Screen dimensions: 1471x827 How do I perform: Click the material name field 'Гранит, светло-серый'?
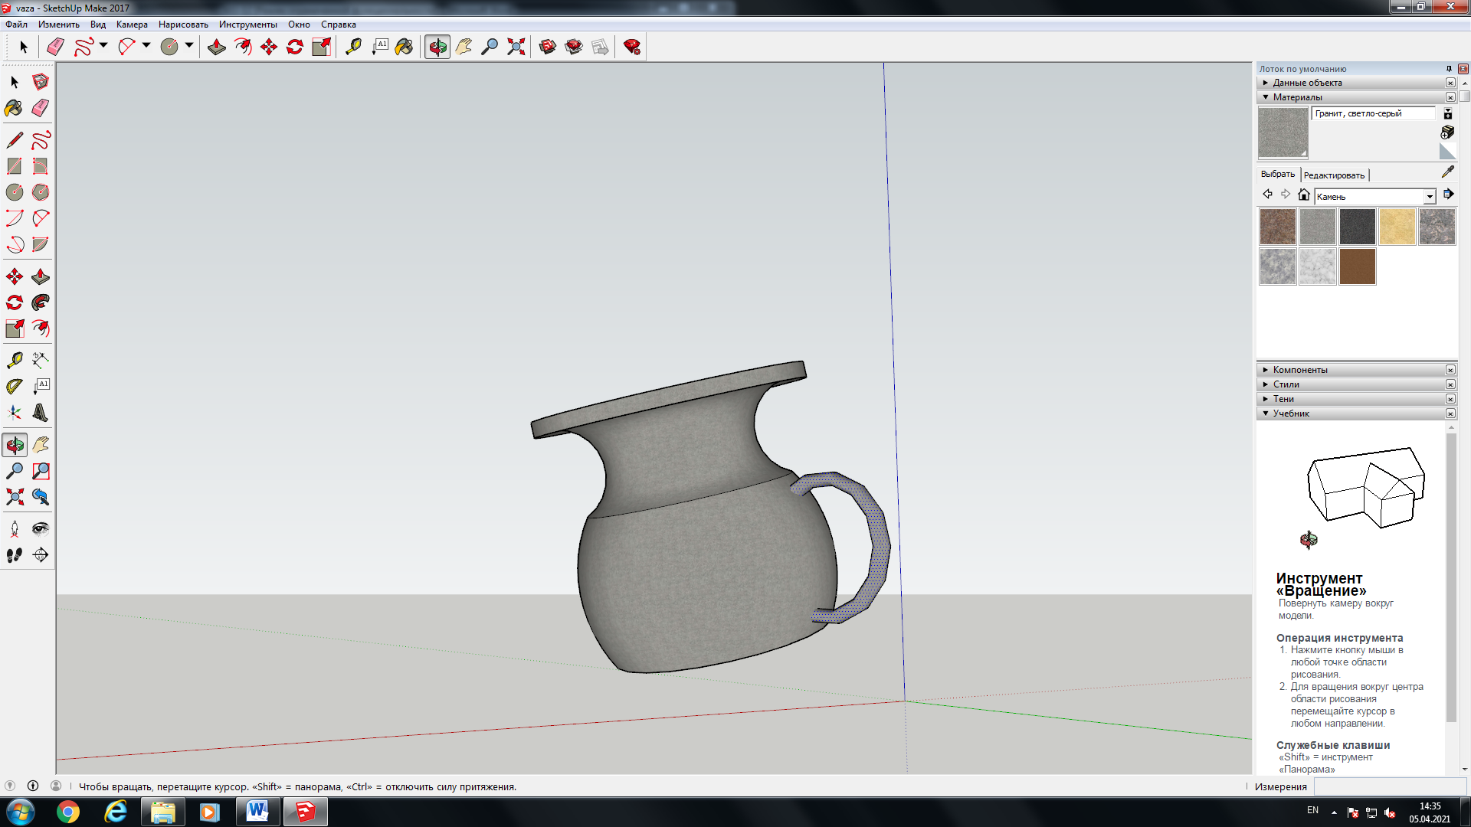coord(1373,113)
